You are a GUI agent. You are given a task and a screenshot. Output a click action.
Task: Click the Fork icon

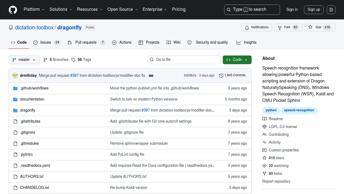(280, 27)
